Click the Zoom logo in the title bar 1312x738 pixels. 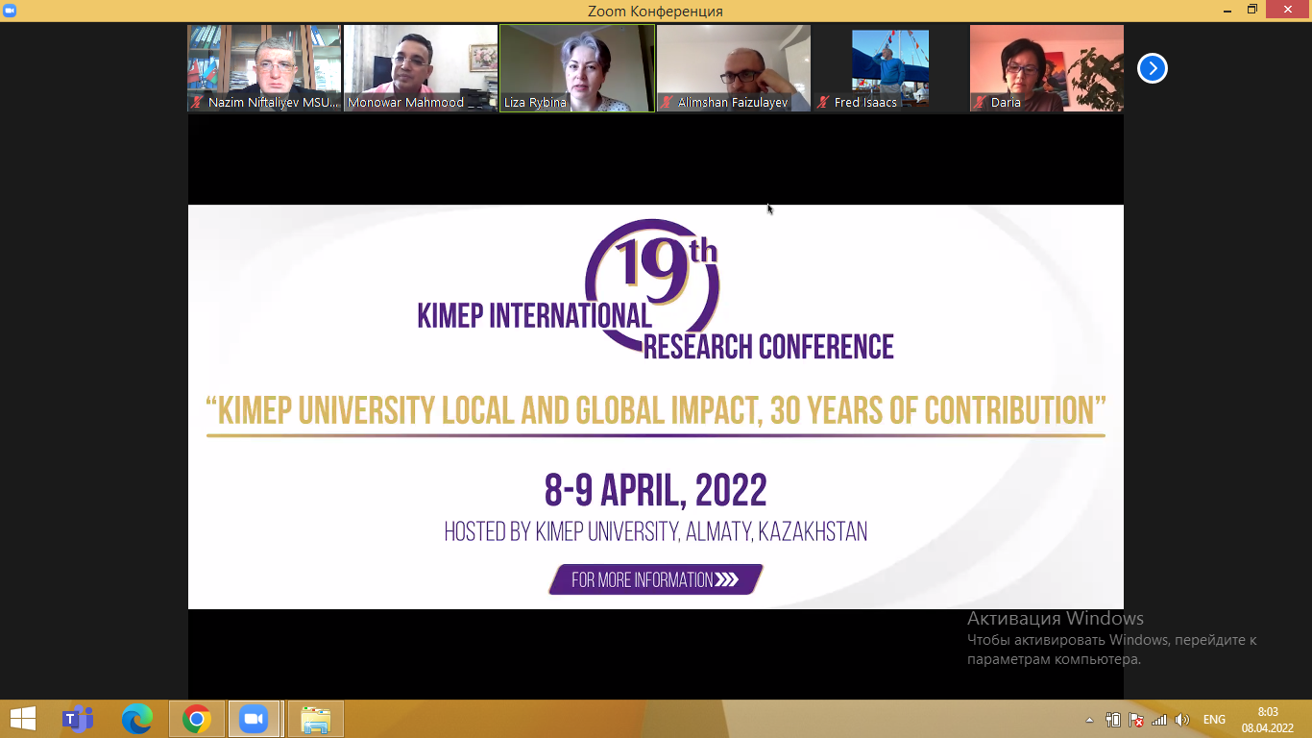click(10, 10)
